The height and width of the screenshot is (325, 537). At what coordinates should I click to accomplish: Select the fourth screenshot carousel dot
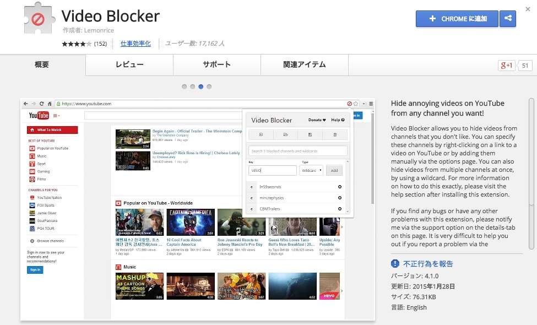[x=209, y=86]
